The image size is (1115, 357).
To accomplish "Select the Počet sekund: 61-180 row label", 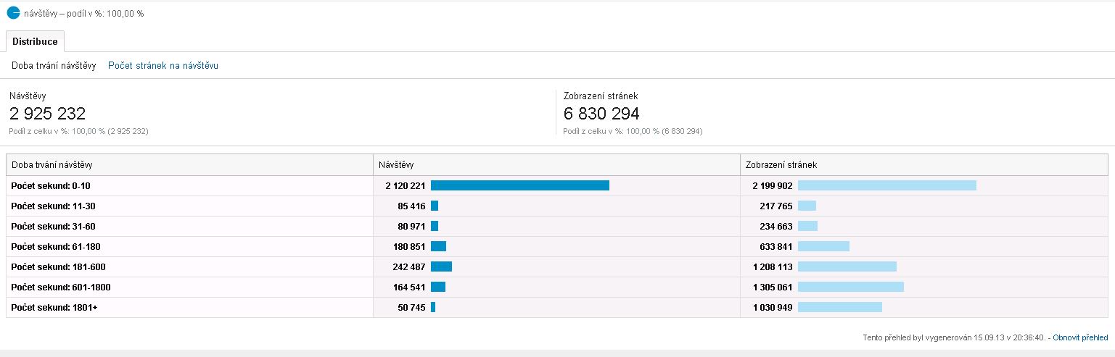I will 55,247.
